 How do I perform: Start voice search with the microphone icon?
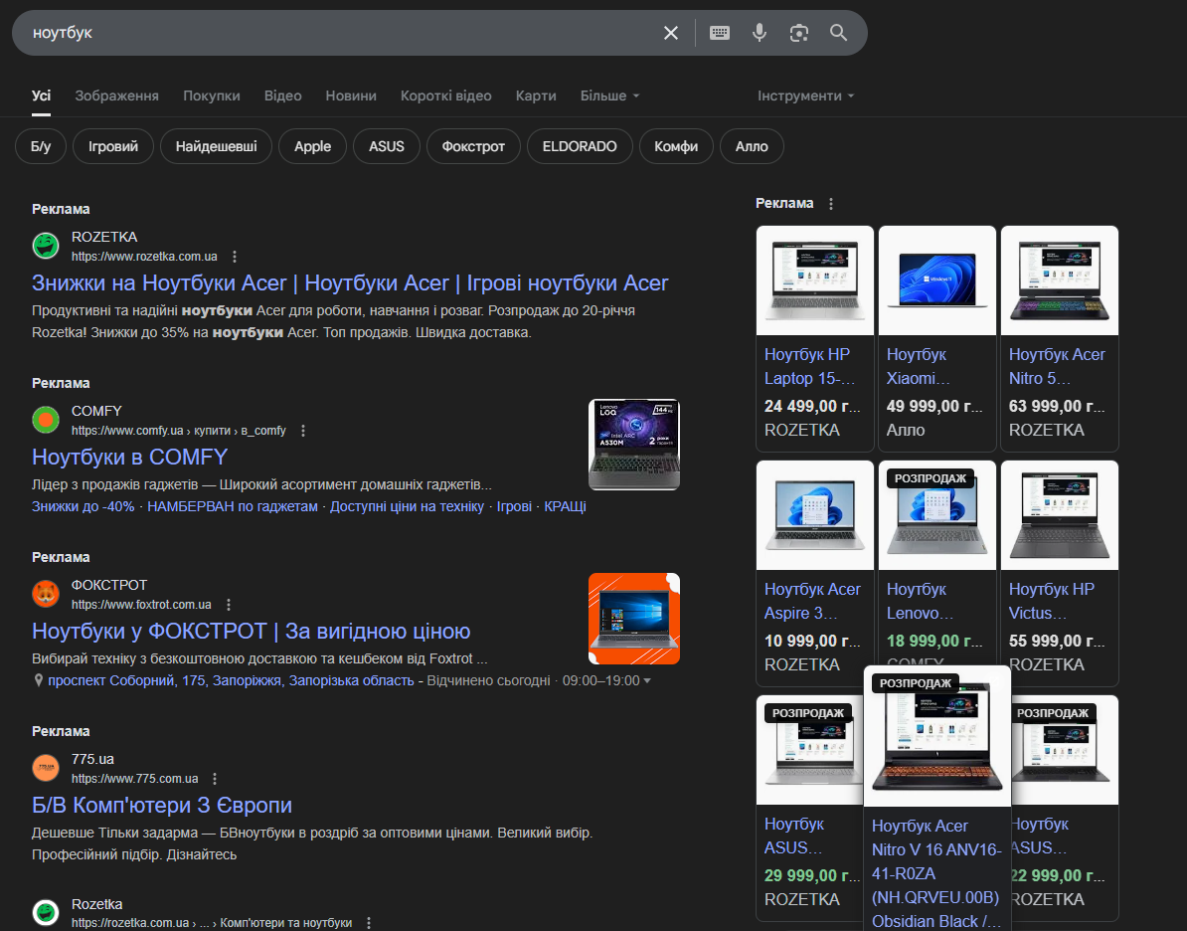760,33
